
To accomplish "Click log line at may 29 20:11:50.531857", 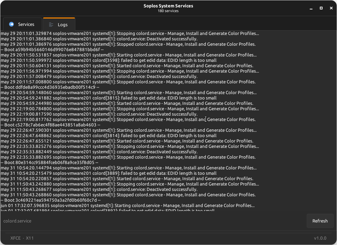I will [129, 55].
